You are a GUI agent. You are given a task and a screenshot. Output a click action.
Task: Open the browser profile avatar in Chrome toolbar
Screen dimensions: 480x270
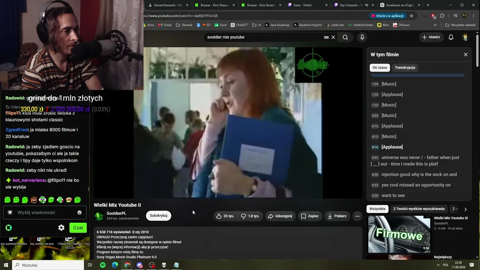465,16
